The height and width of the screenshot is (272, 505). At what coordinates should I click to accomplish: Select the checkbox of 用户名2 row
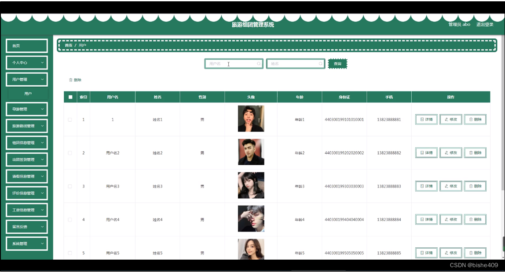coord(70,153)
